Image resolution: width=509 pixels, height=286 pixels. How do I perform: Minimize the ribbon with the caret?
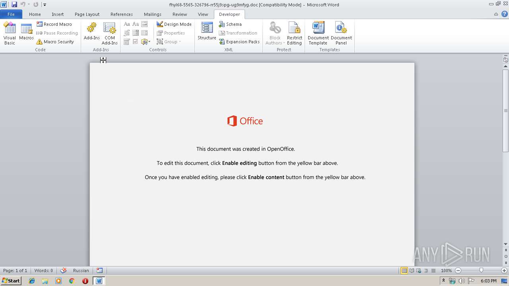496,14
